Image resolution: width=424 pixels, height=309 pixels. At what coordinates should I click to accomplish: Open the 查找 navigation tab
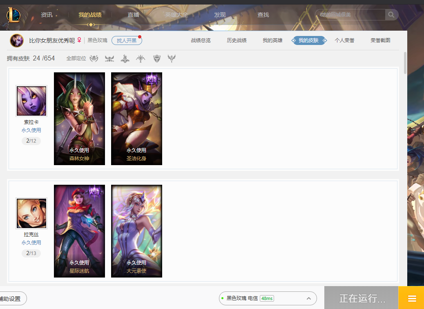pos(263,15)
